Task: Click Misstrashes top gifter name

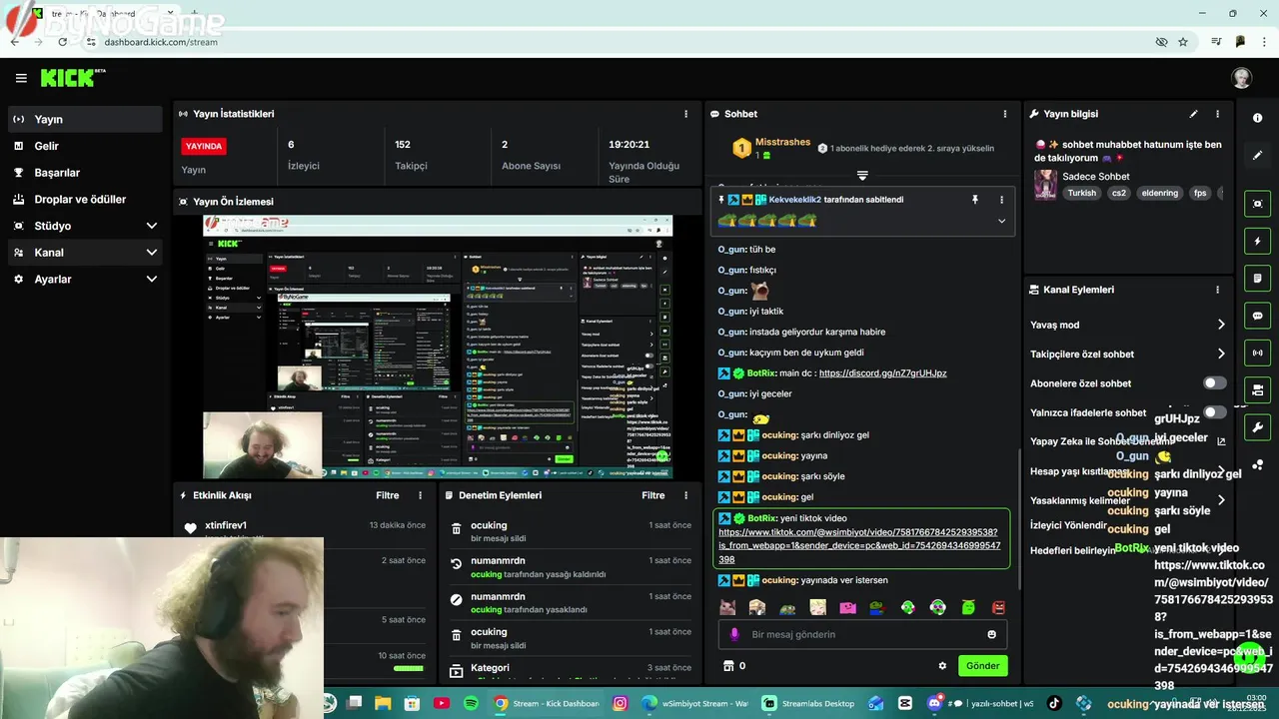Action: tap(782, 142)
